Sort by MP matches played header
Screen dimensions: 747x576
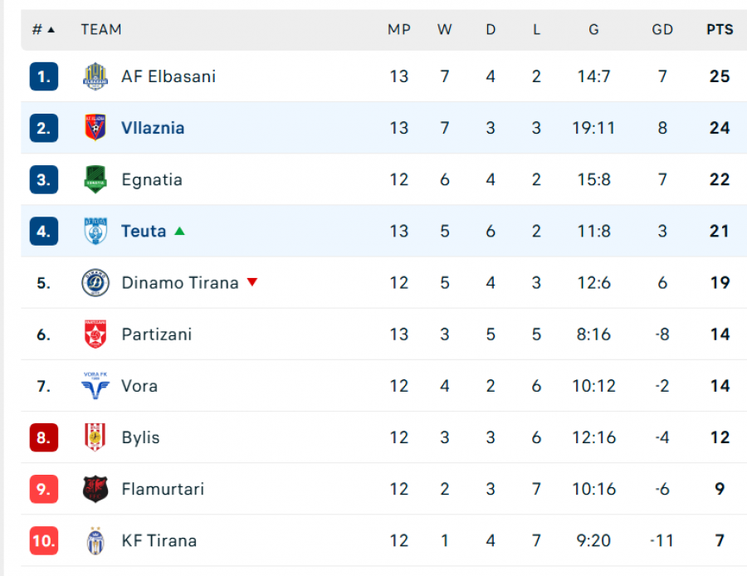(x=399, y=30)
